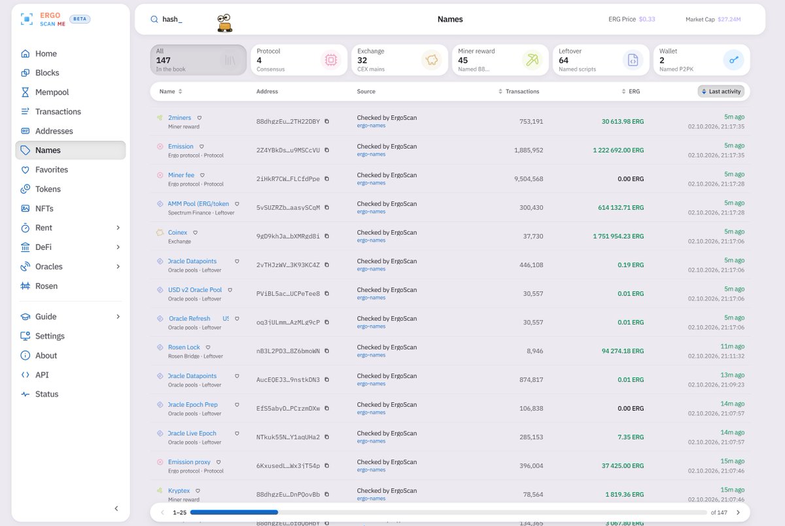Open Addresses page
This screenshot has height=526, width=785.
click(x=71, y=131)
